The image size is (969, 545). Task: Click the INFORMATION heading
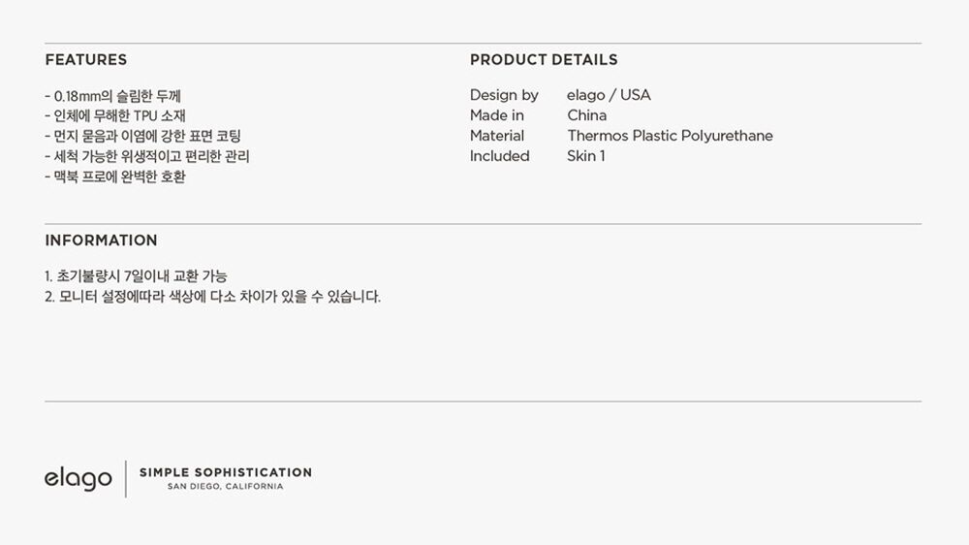tap(102, 240)
